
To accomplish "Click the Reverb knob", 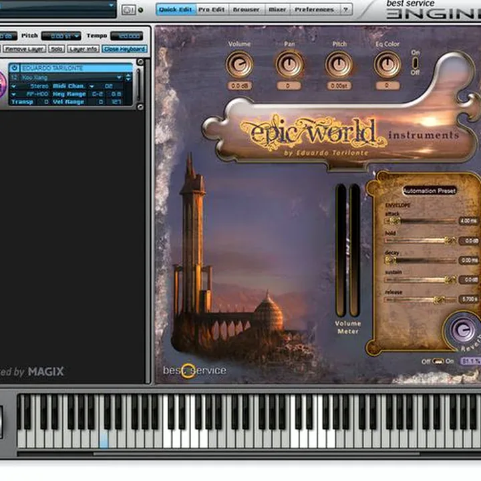I will tap(462, 330).
